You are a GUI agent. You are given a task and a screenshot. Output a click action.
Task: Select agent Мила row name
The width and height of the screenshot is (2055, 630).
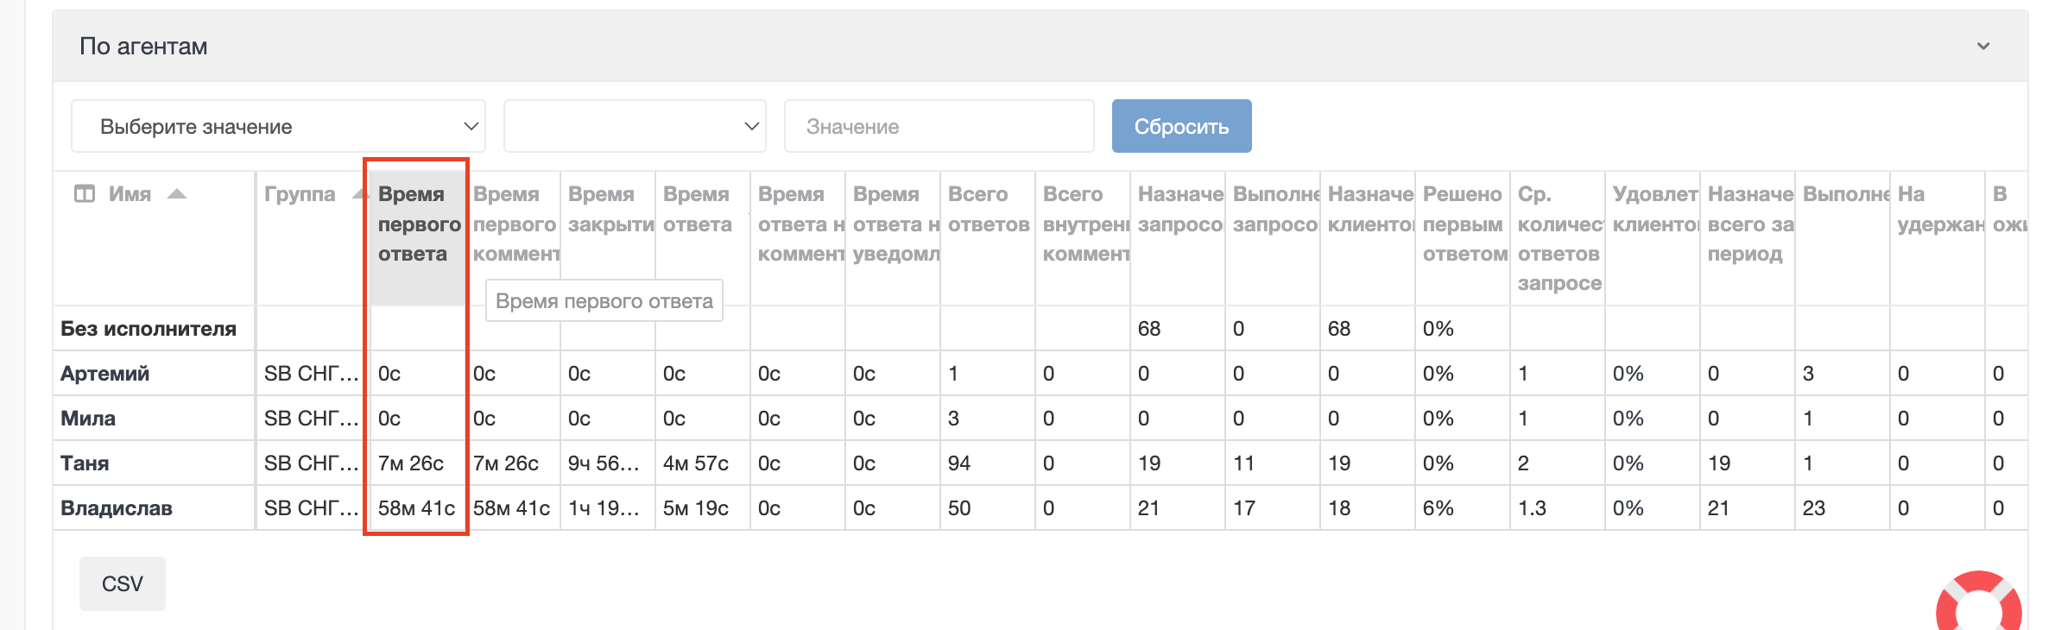[88, 419]
